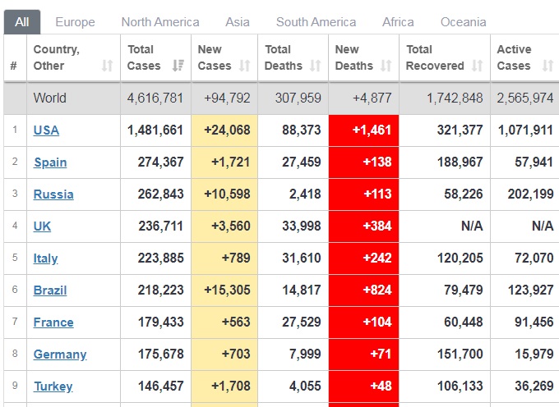Select the All tab

21,22
